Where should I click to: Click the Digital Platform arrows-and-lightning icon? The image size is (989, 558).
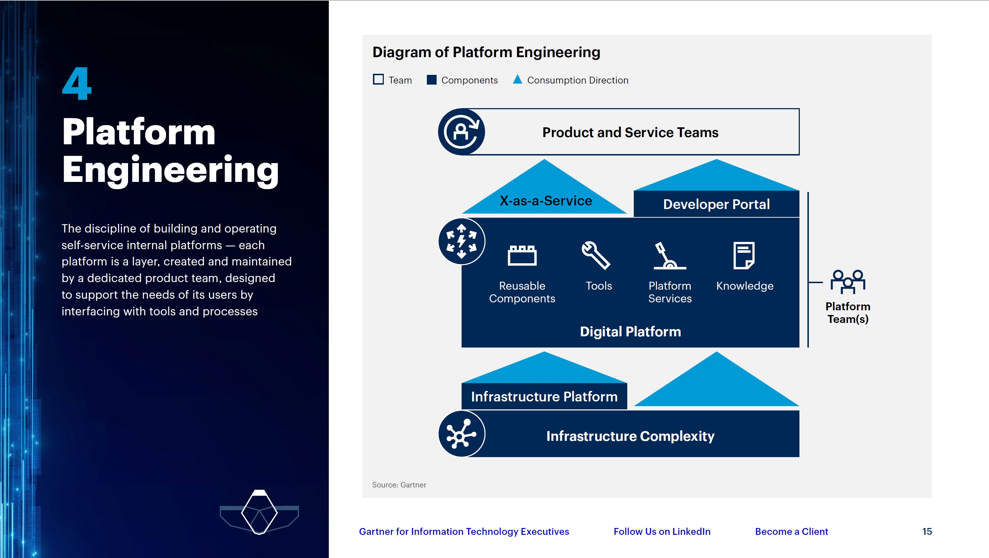pos(462,242)
